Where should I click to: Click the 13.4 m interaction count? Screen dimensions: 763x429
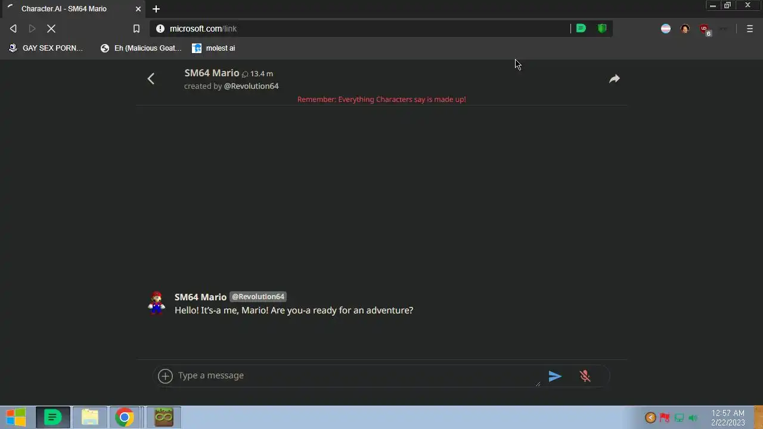(x=258, y=74)
